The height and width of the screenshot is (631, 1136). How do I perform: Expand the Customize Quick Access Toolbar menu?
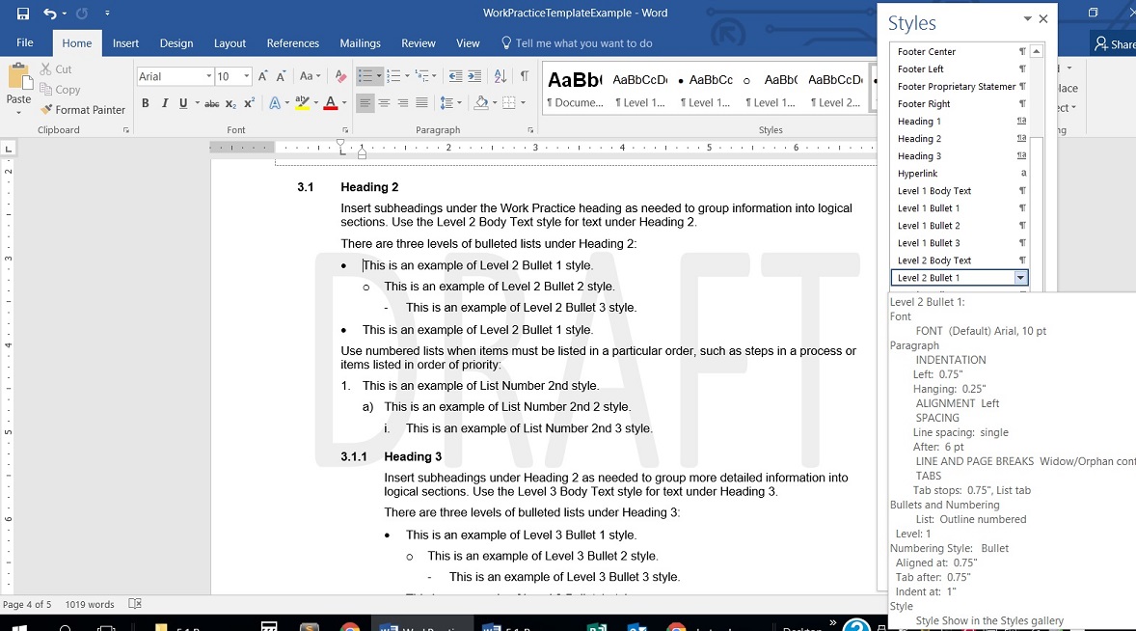click(x=107, y=14)
